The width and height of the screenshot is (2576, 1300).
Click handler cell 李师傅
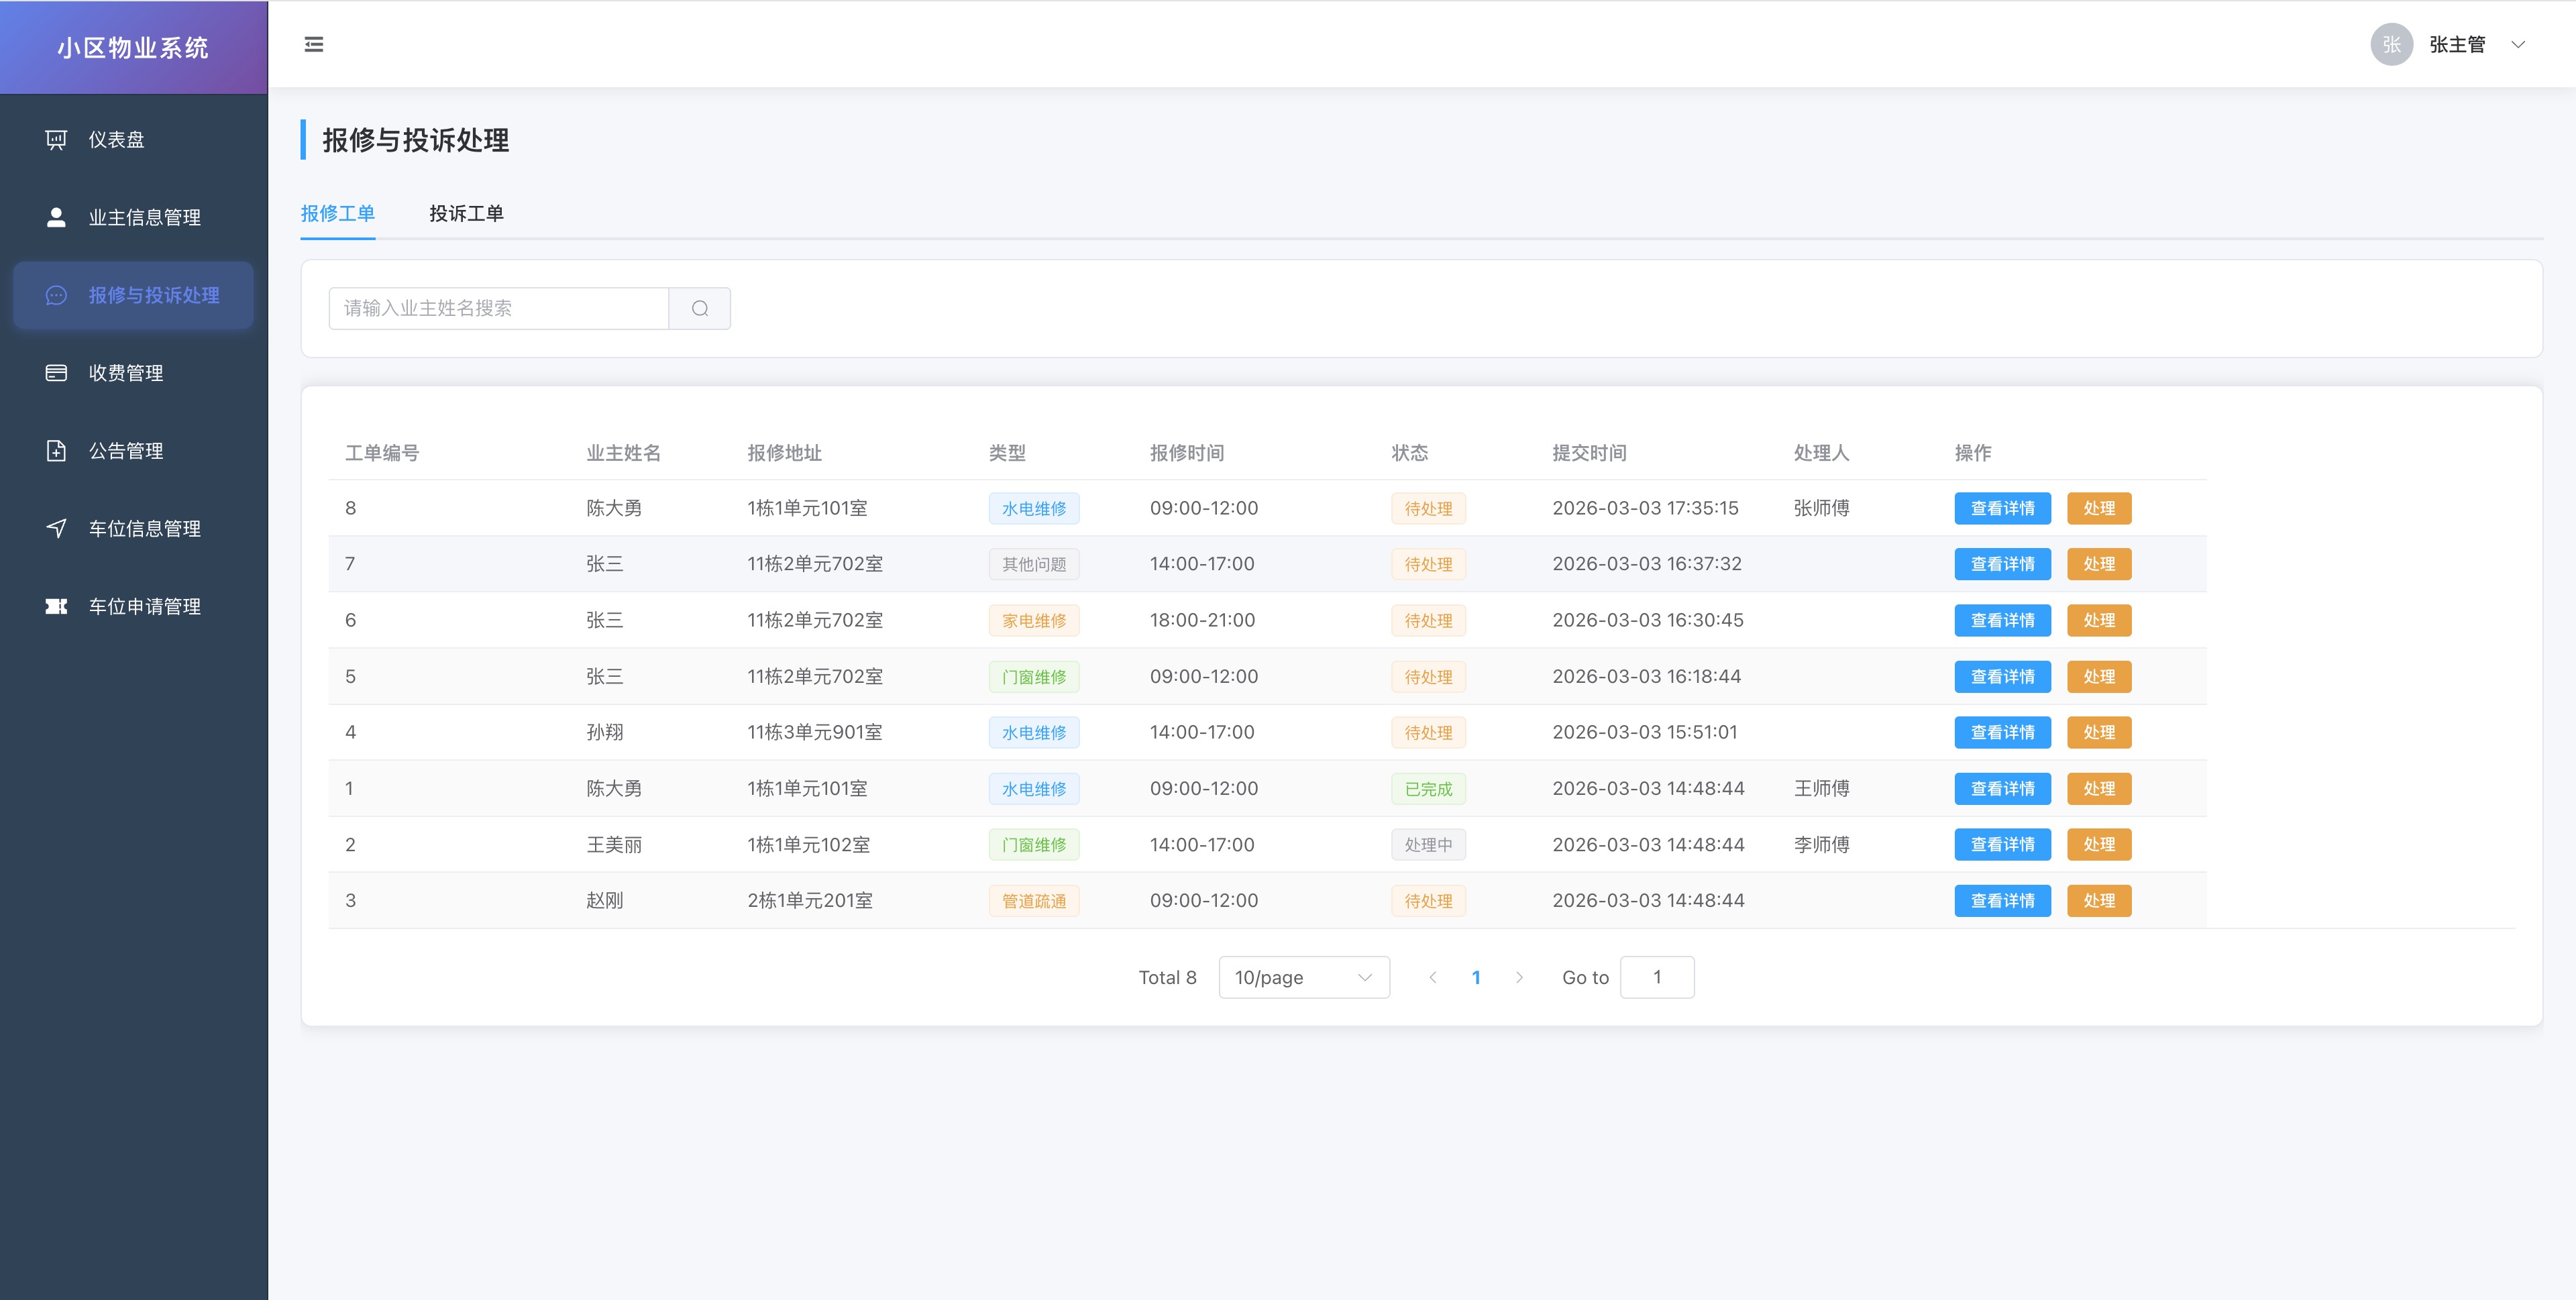(x=1821, y=844)
